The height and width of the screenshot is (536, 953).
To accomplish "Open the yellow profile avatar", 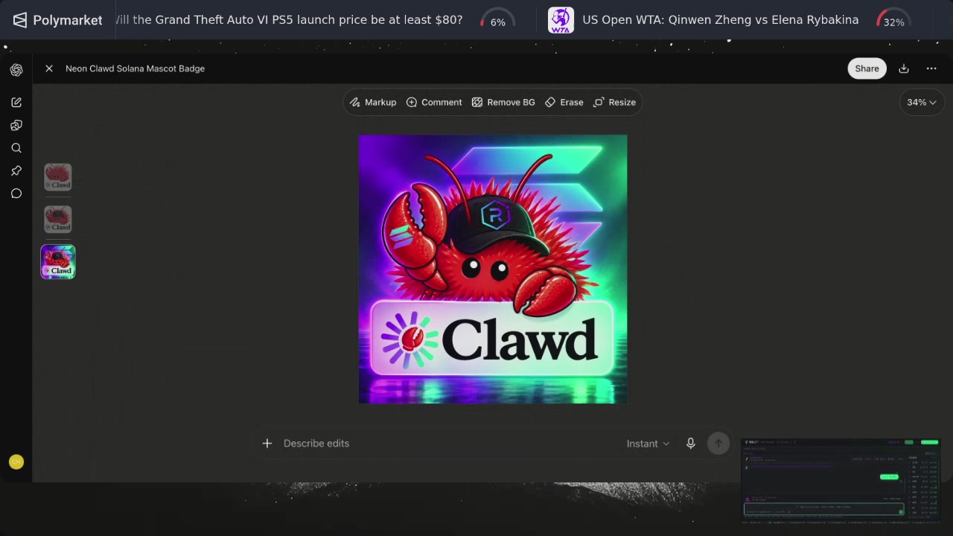I will click(x=16, y=462).
